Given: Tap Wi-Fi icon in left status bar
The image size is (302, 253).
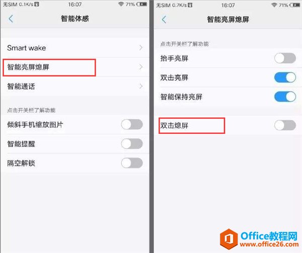Looking at the screenshot, I should point(121,4).
